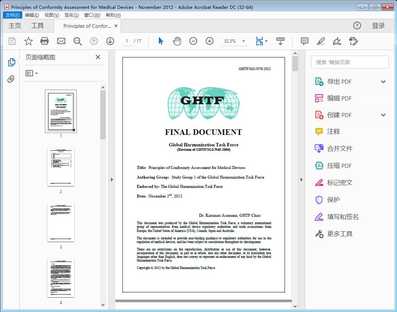Switch to the 工具 tab
Image resolution: width=397 pixels, height=312 pixels.
pos(37,26)
